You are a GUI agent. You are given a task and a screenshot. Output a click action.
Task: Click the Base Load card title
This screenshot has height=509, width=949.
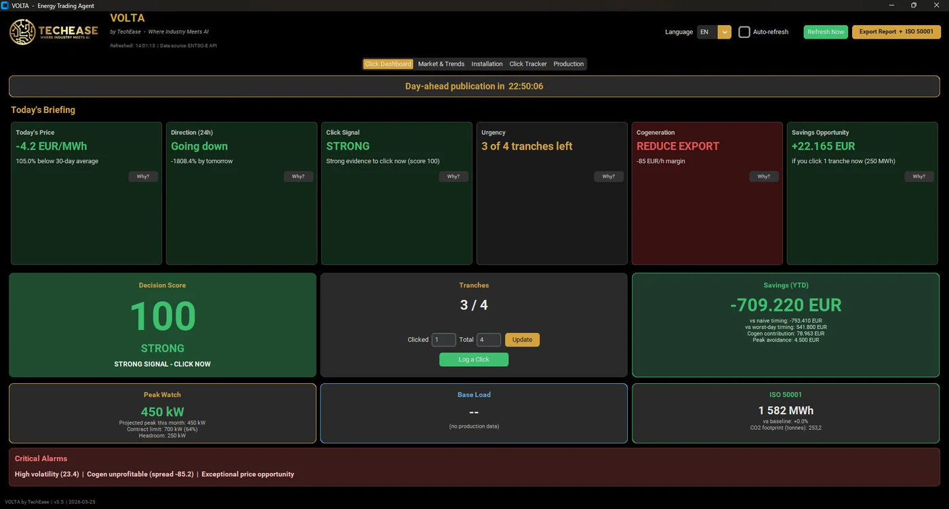pos(474,395)
